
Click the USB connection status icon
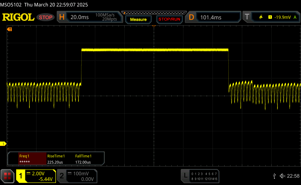point(274,176)
